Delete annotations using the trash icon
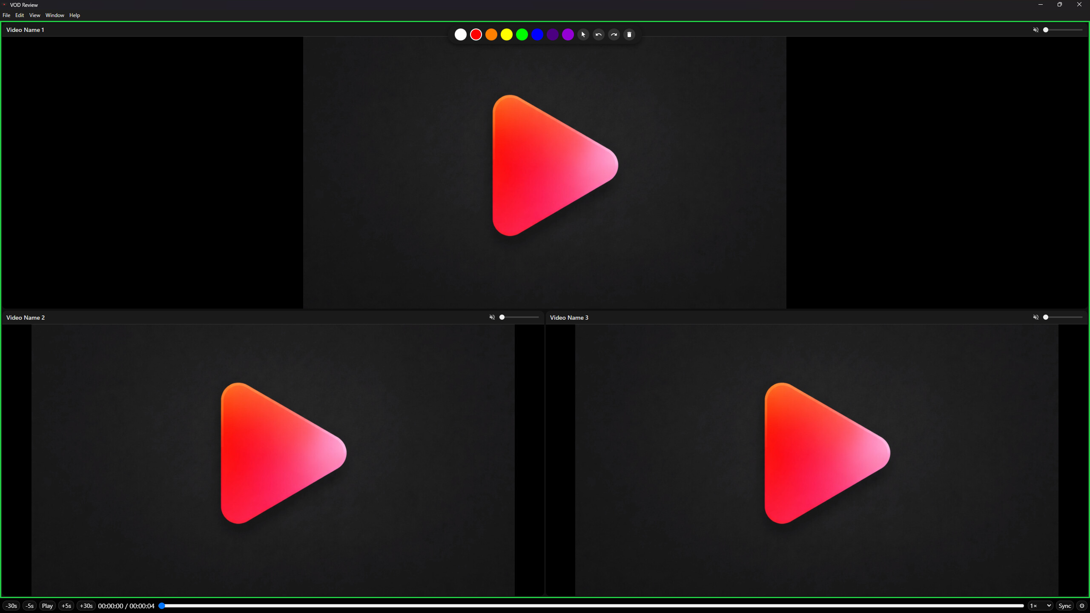Viewport: 1090px width, 613px height. point(629,34)
